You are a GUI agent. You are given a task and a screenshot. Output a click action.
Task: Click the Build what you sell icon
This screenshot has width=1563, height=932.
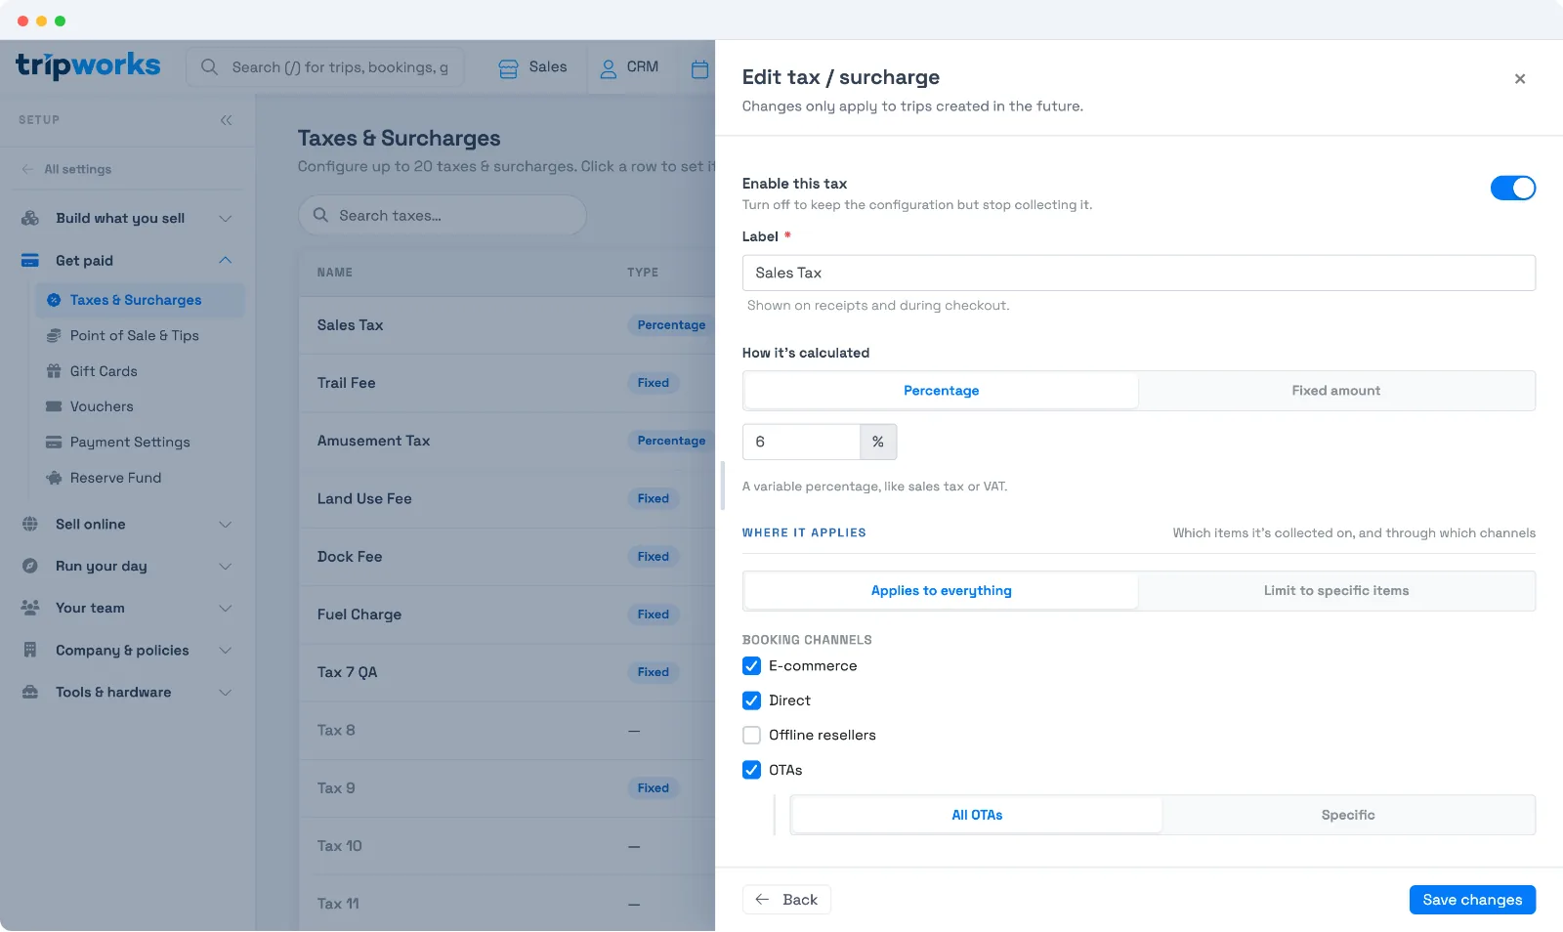30,218
